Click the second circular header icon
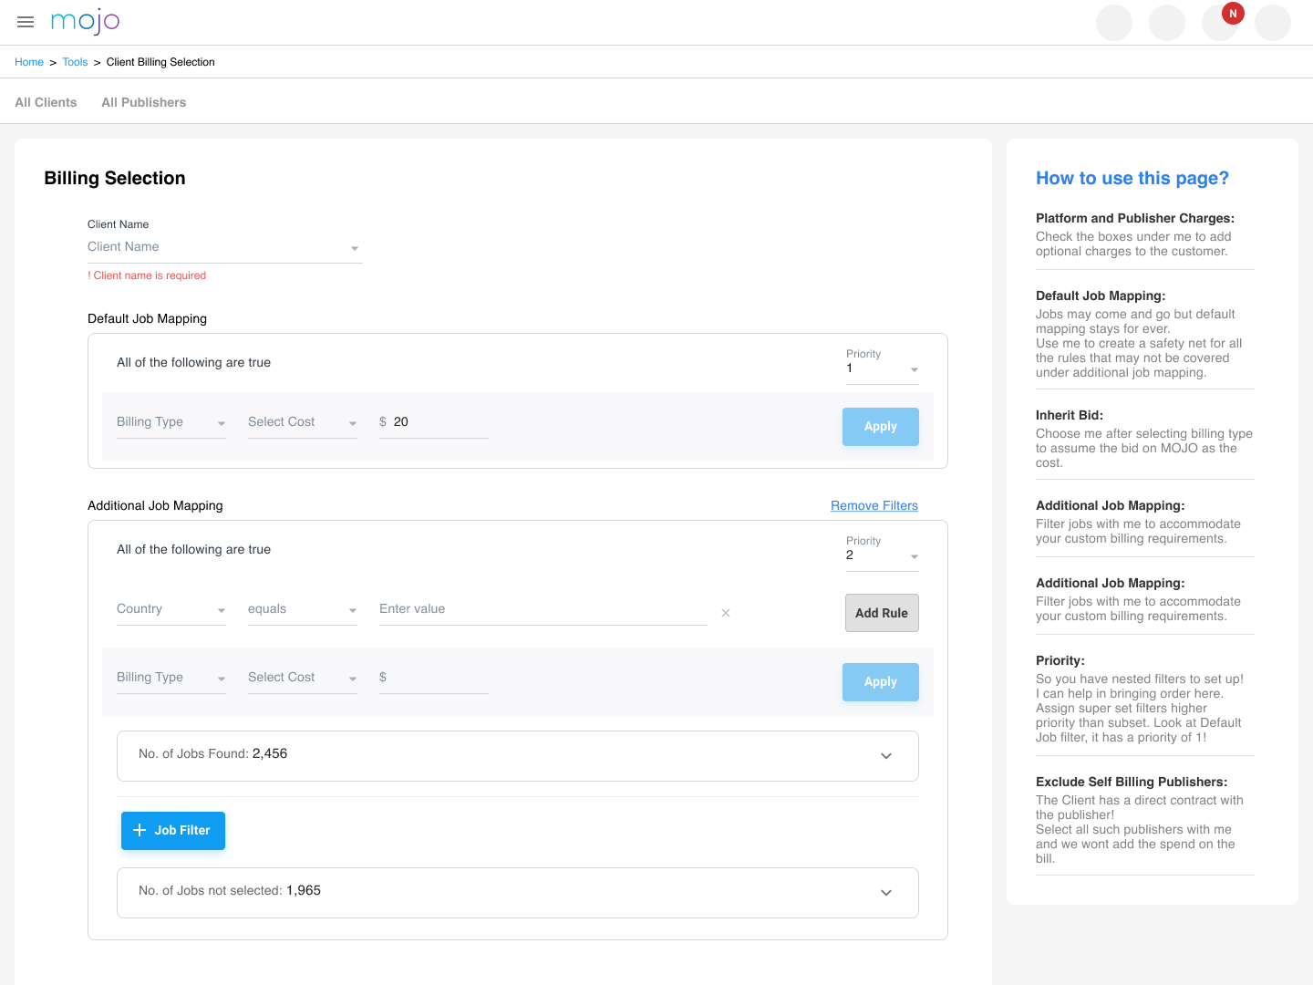The height and width of the screenshot is (985, 1313). 1166,22
